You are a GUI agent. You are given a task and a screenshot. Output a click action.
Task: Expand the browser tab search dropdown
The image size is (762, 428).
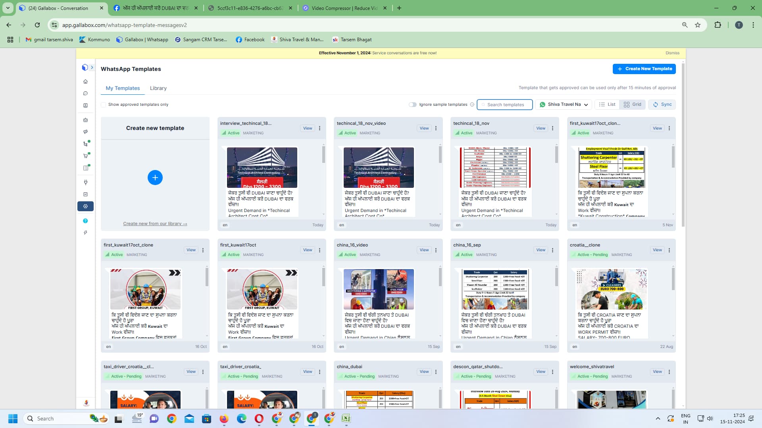[8, 8]
